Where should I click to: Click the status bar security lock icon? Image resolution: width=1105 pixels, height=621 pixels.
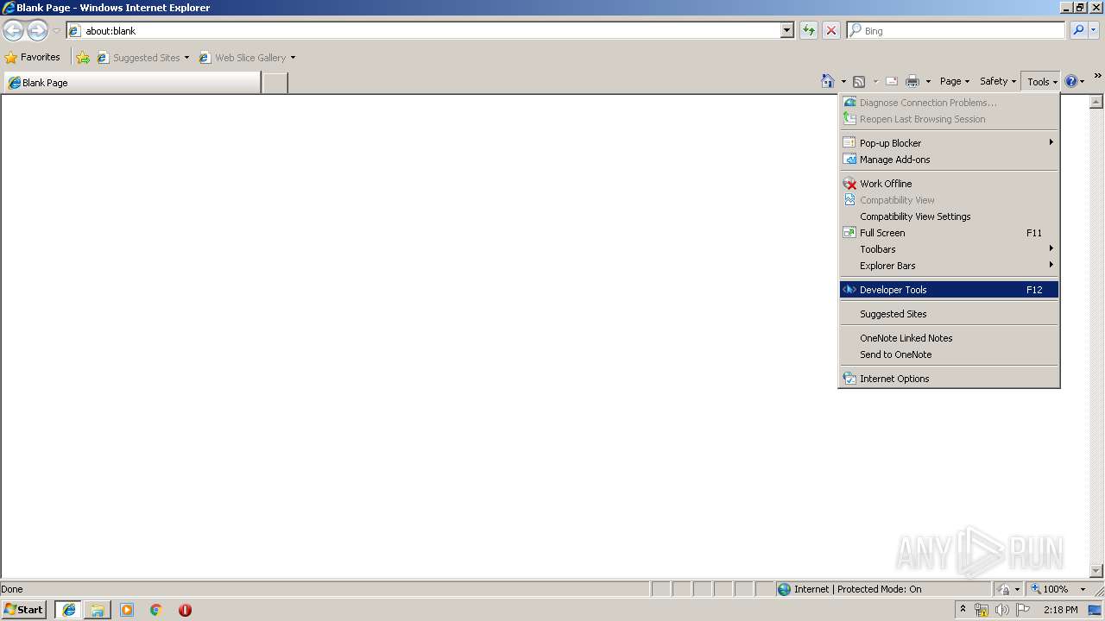(1004, 589)
